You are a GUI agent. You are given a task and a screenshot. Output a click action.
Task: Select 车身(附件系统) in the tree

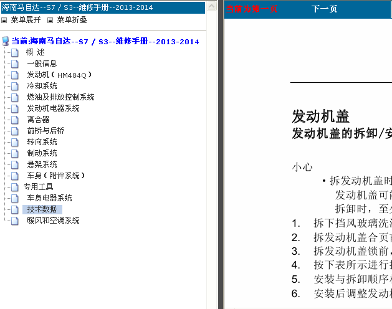click(55, 176)
